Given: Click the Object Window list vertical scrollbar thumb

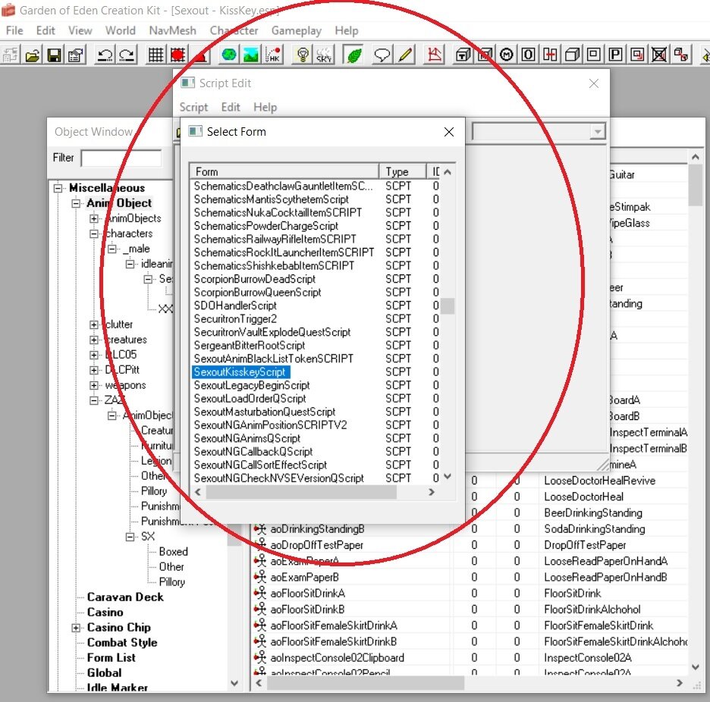Looking at the screenshot, I should pyautogui.click(x=695, y=186).
